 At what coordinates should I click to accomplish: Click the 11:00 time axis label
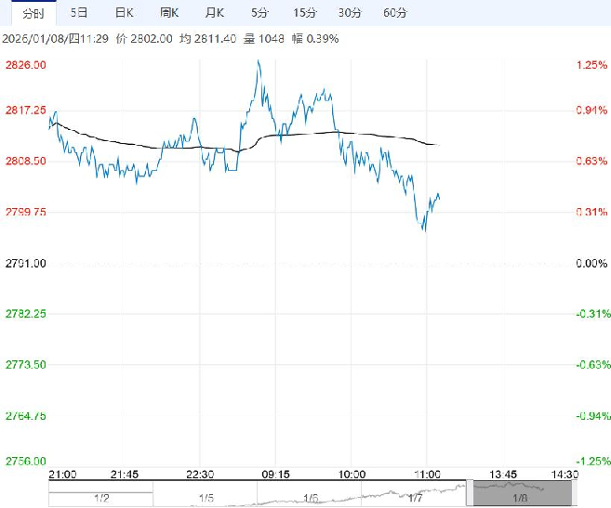click(x=426, y=474)
